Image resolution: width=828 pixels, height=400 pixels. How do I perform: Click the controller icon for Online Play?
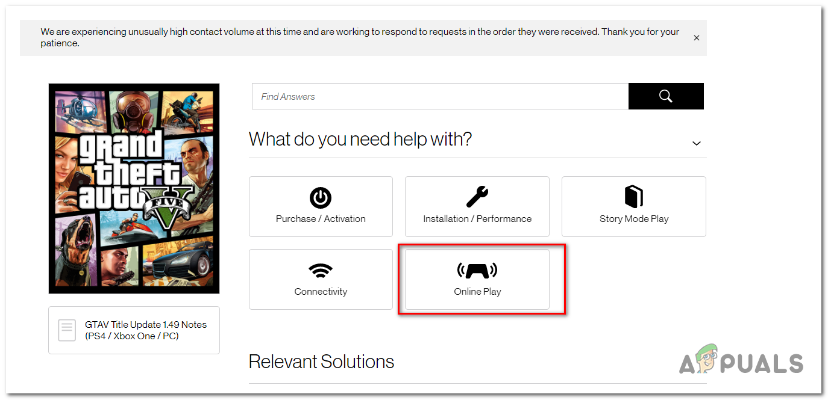click(x=477, y=271)
